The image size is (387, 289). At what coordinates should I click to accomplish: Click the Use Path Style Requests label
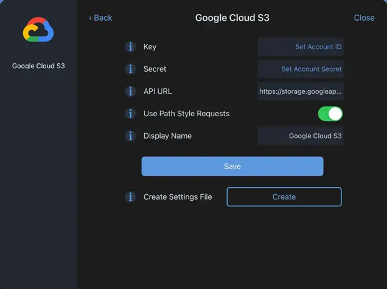186,114
